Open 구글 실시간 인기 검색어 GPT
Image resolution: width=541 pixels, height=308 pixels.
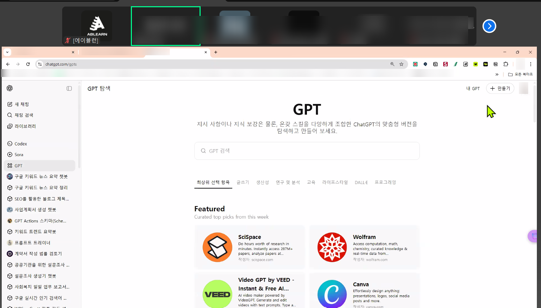tap(40, 298)
